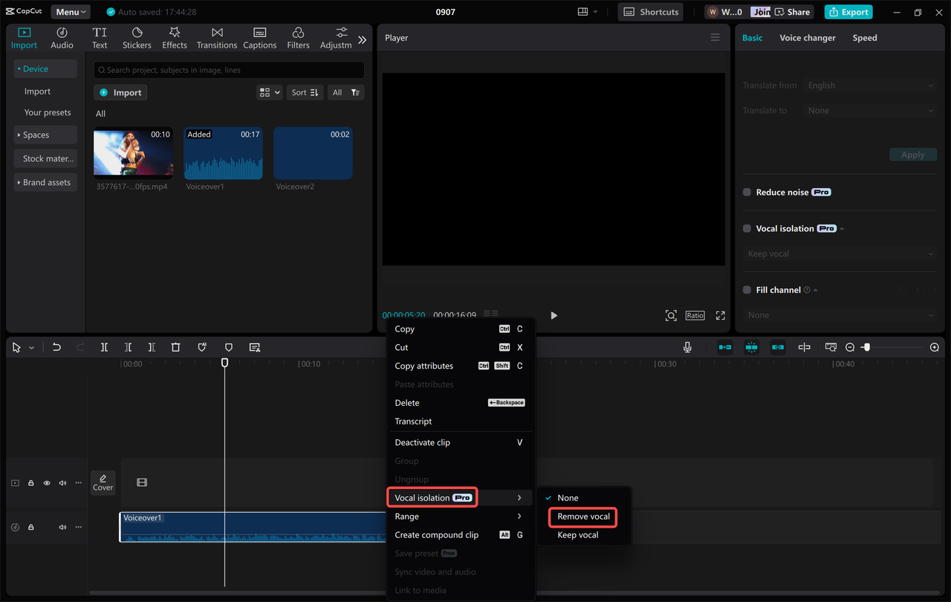Screen dimensions: 951x602
Task: Click the audio track three-dots more icon
Action: click(x=78, y=527)
